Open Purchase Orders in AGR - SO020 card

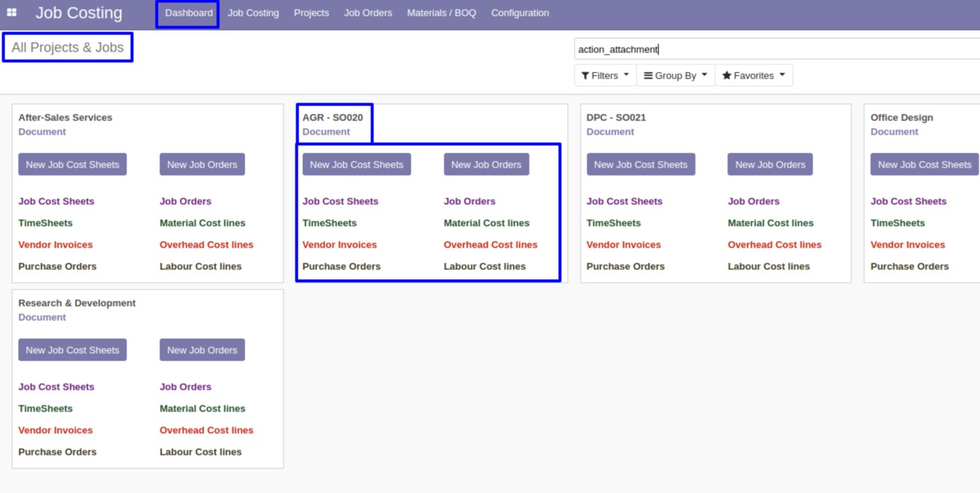click(x=342, y=266)
